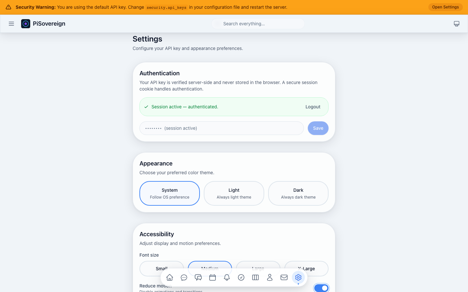Viewport: 468px width, 292px height.
Task: Open the hamburger menu
Action: point(11,23)
